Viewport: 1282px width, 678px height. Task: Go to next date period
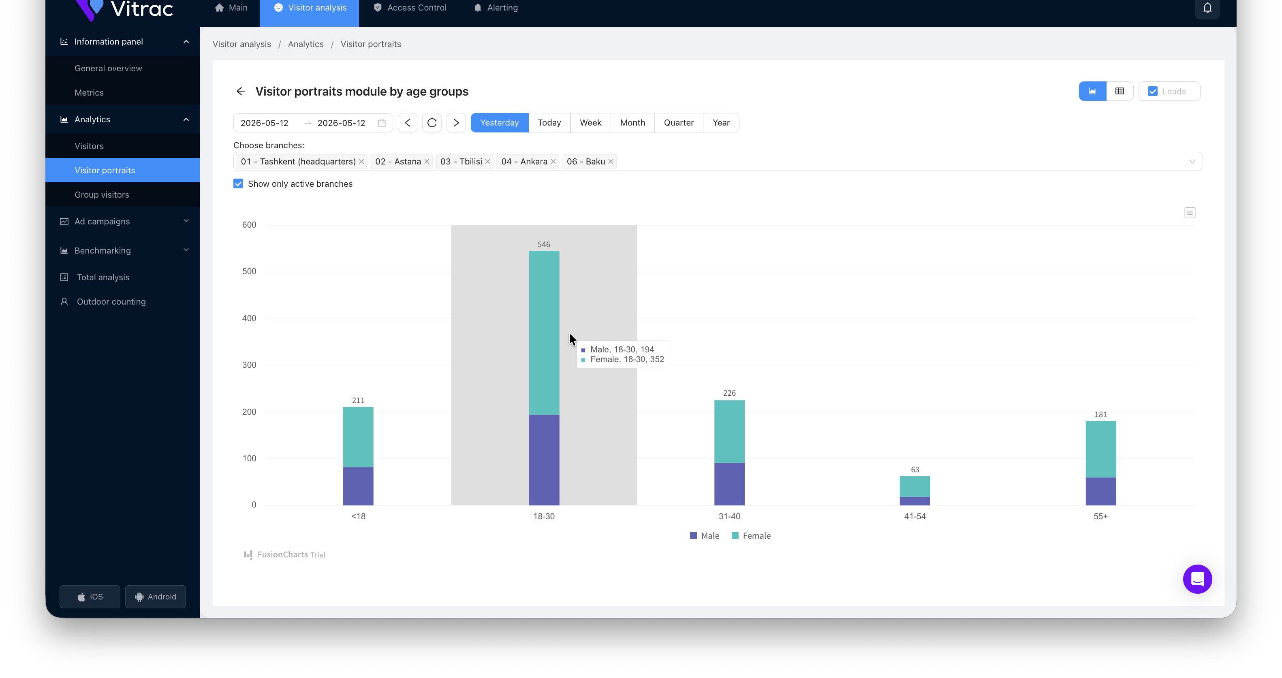tap(456, 123)
